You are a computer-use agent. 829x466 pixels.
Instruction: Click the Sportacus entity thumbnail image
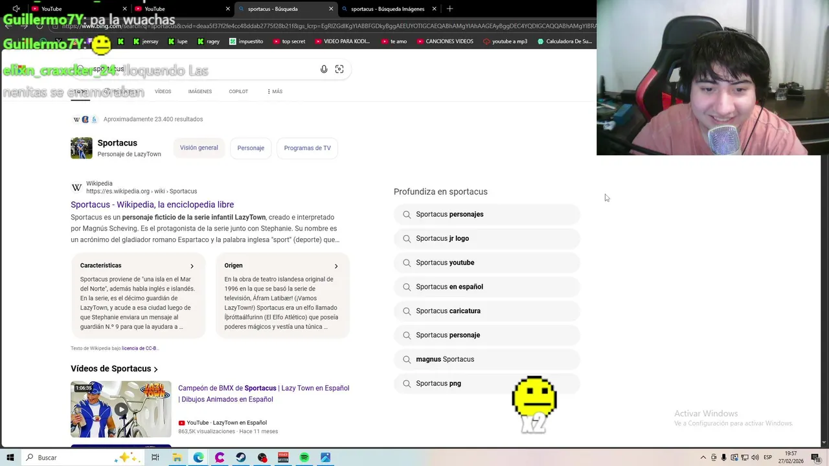pos(82,148)
